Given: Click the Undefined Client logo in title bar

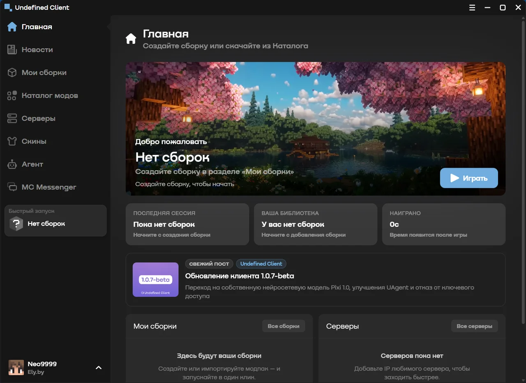Looking at the screenshot, I should [8, 7].
